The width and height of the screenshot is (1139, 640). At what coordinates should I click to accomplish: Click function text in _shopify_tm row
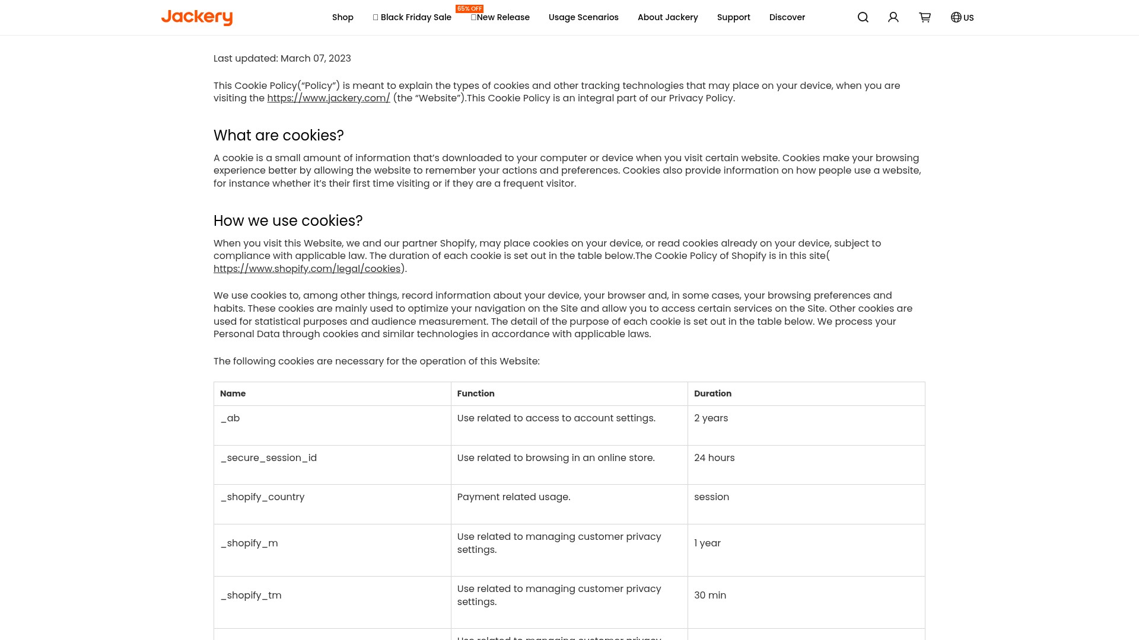[559, 596]
